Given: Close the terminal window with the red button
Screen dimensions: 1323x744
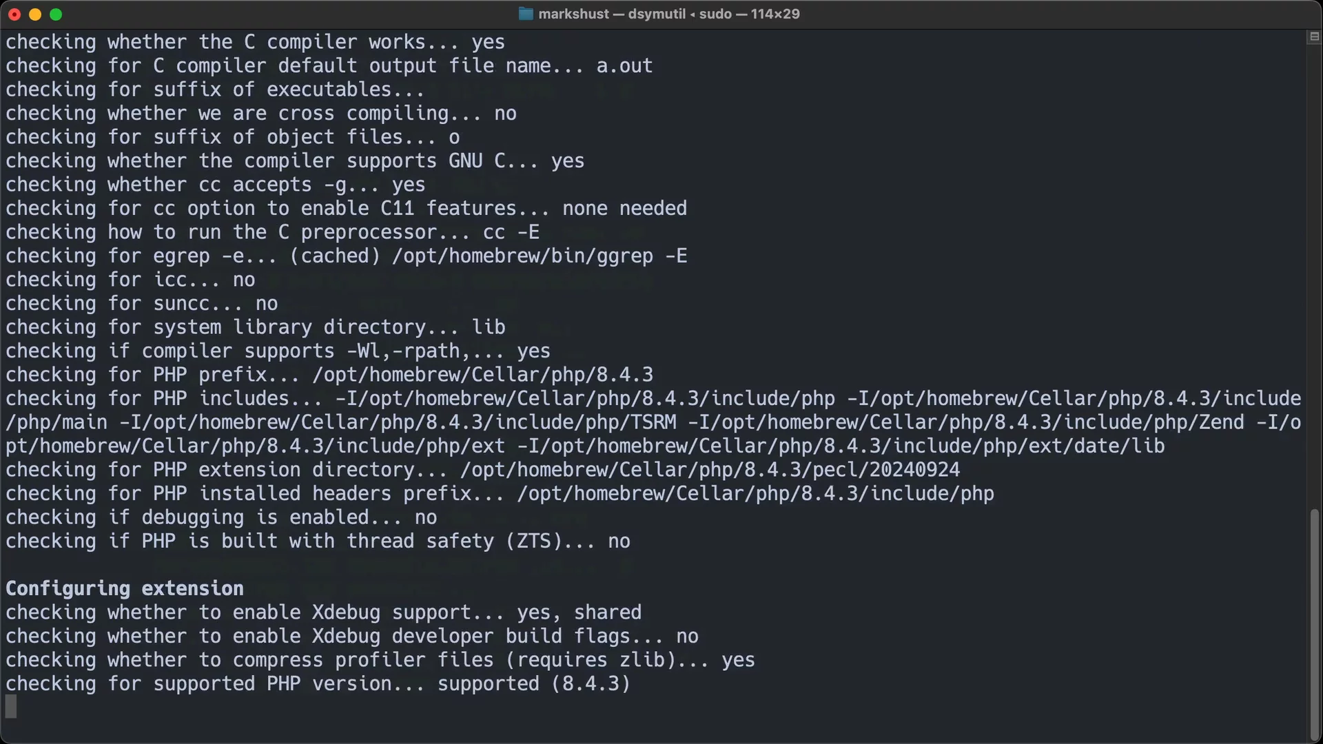Looking at the screenshot, I should pos(14,14).
